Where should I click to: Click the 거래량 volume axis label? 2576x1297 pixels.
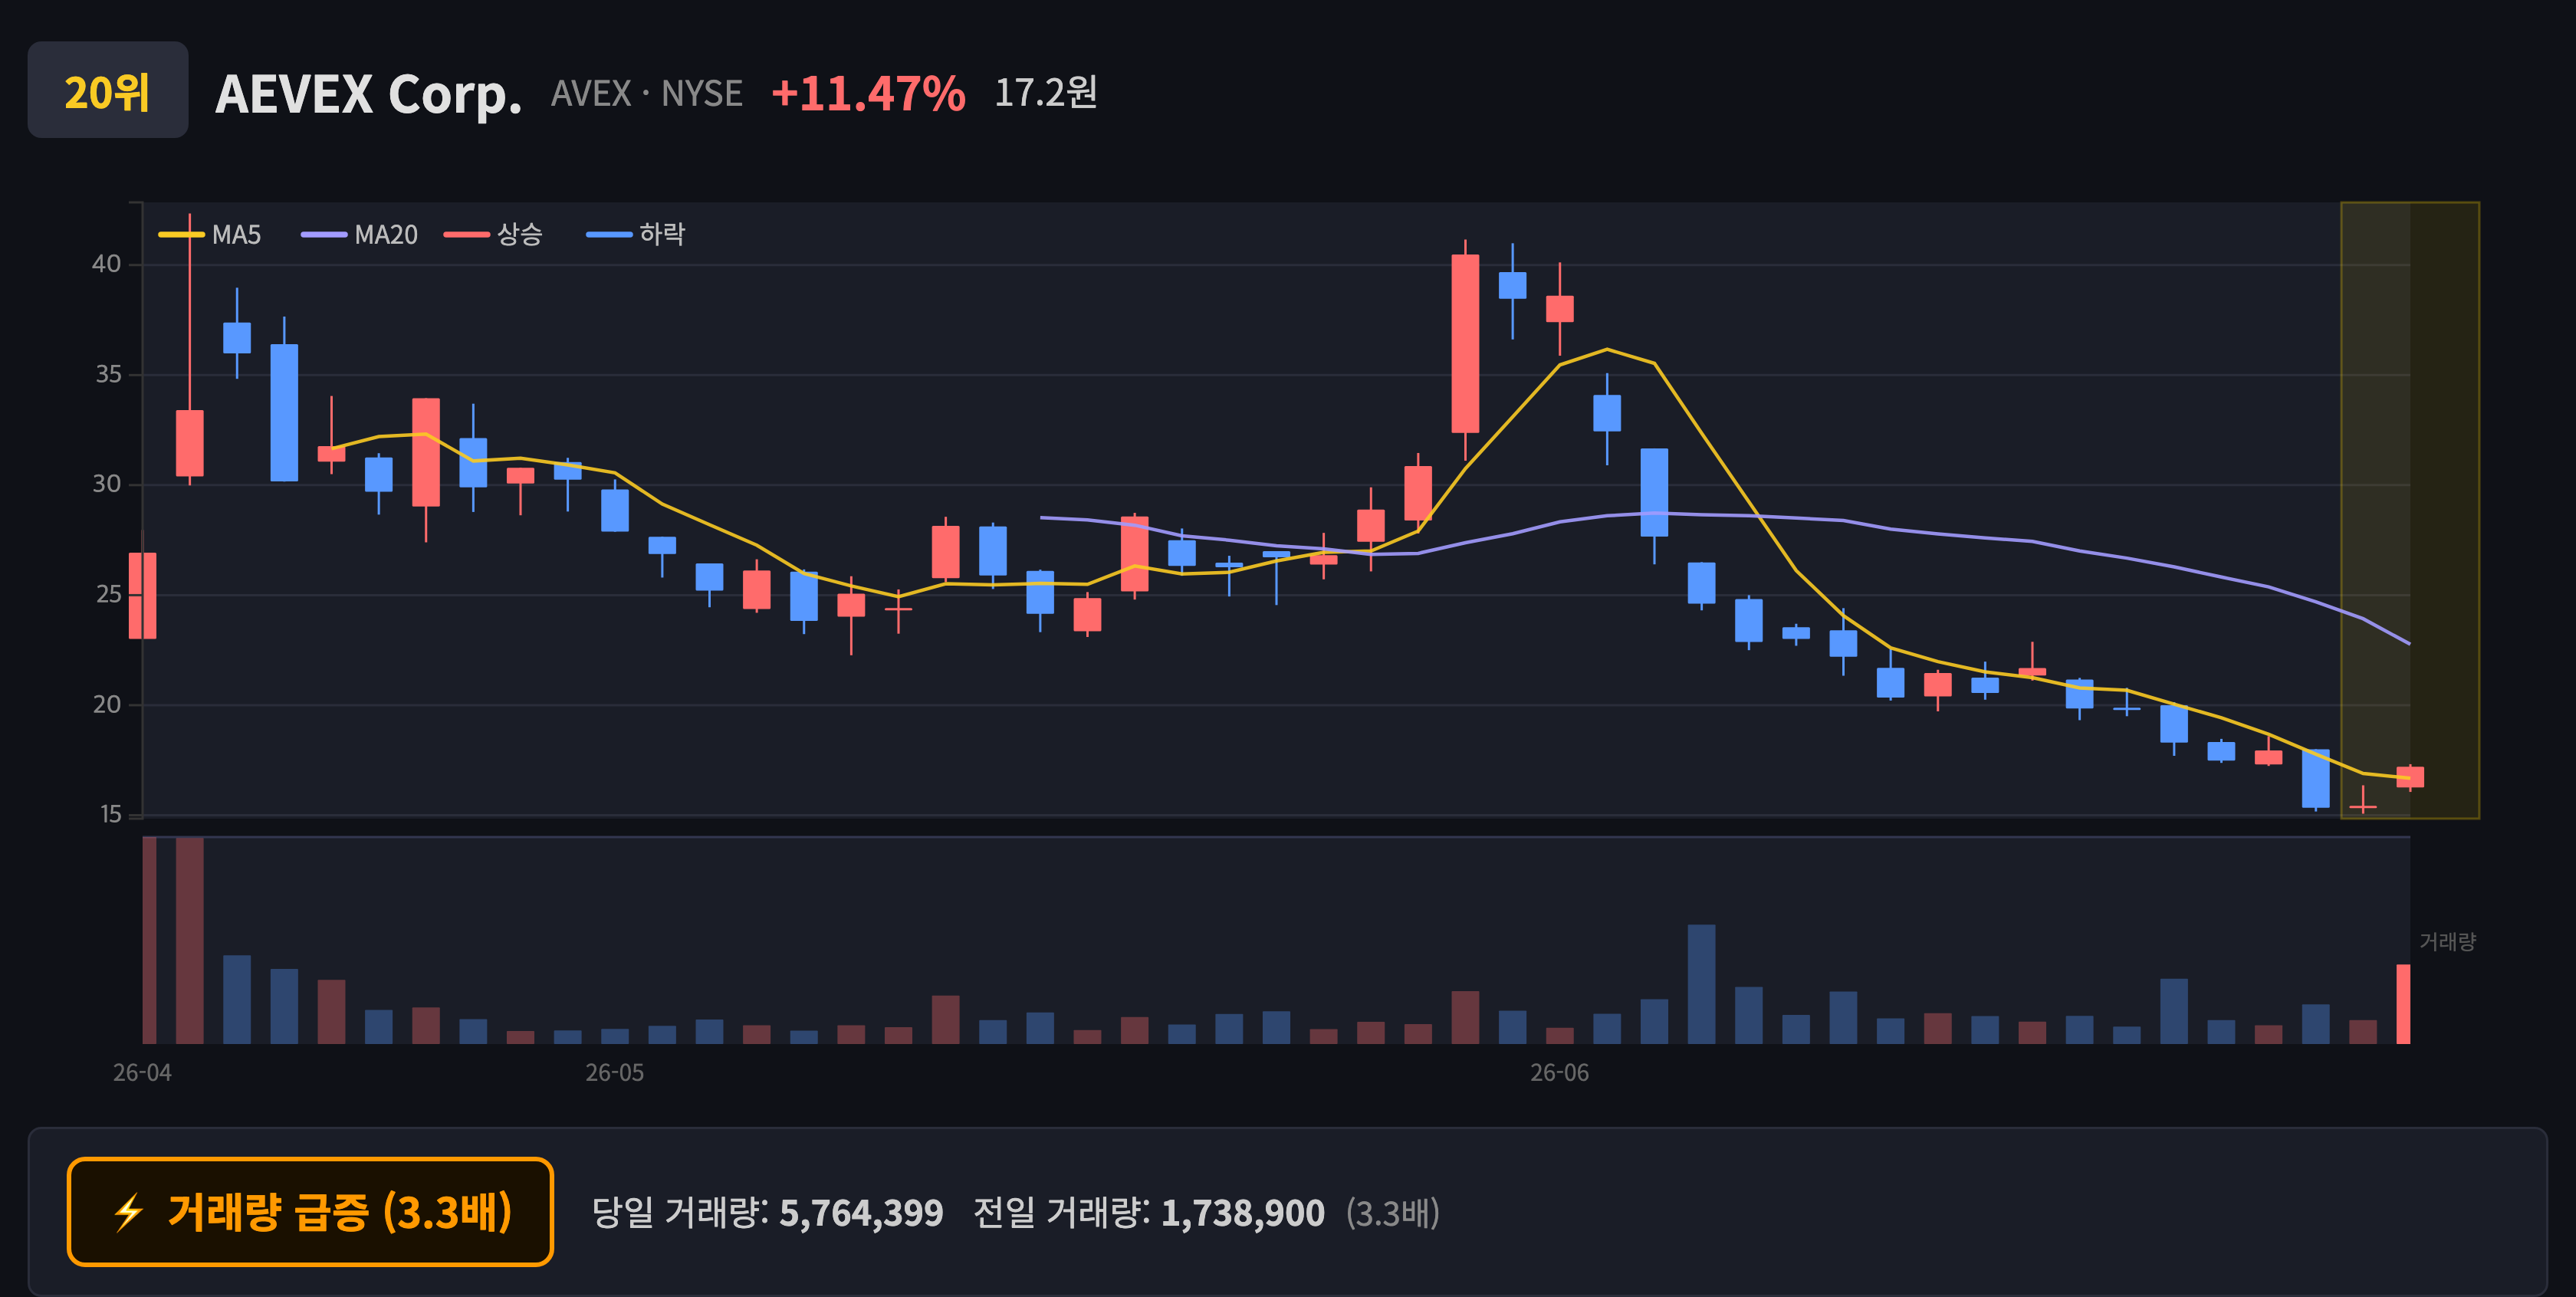[x=2447, y=941]
